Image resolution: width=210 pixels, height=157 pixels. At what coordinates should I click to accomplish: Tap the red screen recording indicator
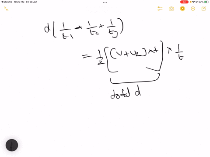(184, 2)
